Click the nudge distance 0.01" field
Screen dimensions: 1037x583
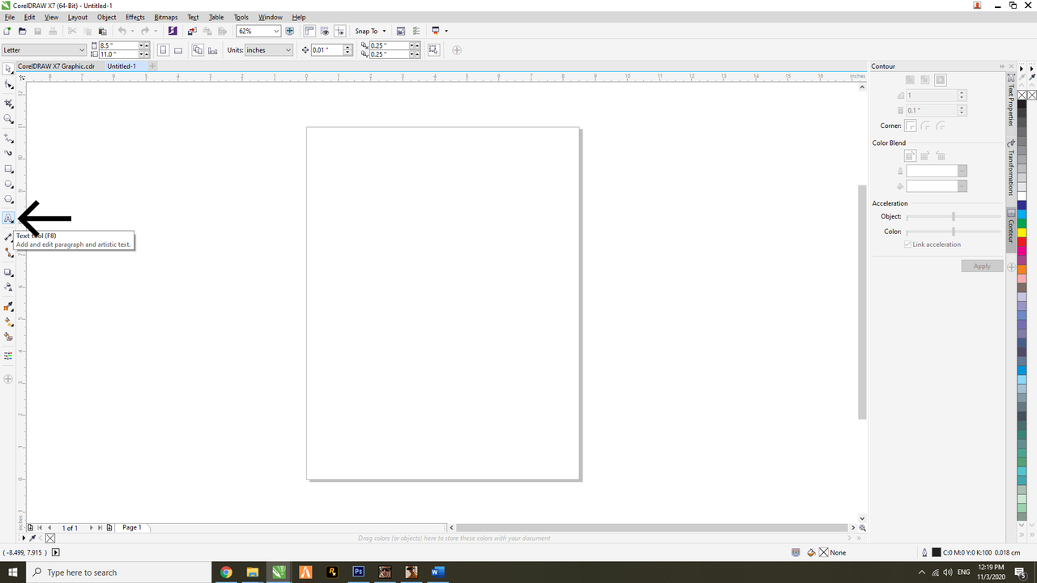pos(327,50)
